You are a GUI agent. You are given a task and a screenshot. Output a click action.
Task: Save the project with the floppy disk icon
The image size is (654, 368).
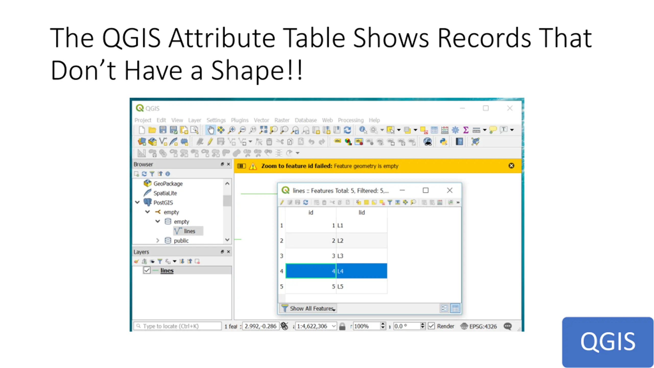(x=163, y=130)
